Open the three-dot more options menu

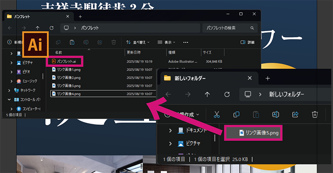pyautogui.click(x=186, y=42)
